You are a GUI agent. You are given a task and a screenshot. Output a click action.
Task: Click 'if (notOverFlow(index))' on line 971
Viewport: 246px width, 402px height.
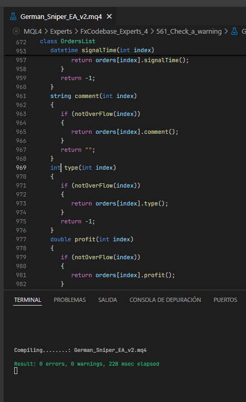tap(100, 185)
